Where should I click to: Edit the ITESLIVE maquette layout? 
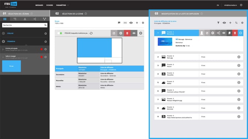pyautogui.click(x=114, y=33)
